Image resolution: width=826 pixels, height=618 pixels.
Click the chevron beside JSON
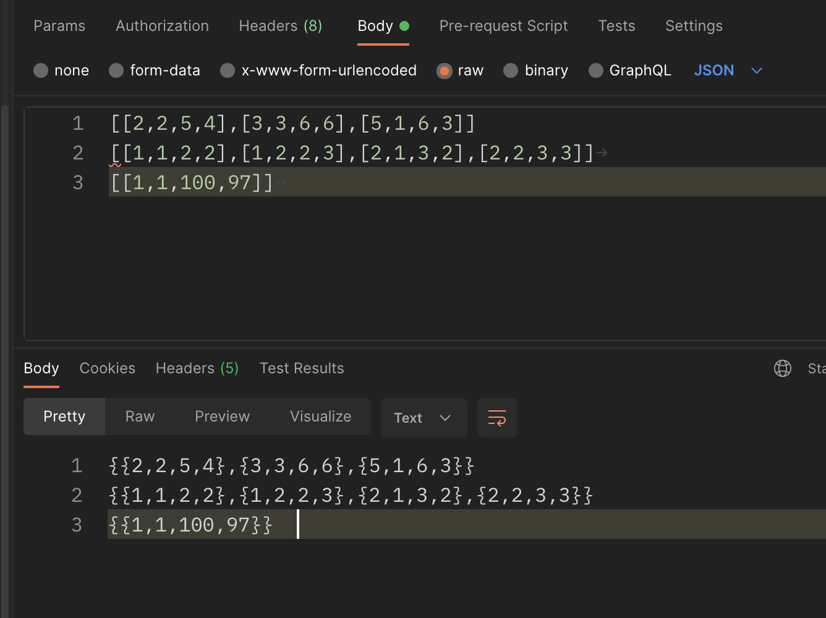tap(756, 70)
